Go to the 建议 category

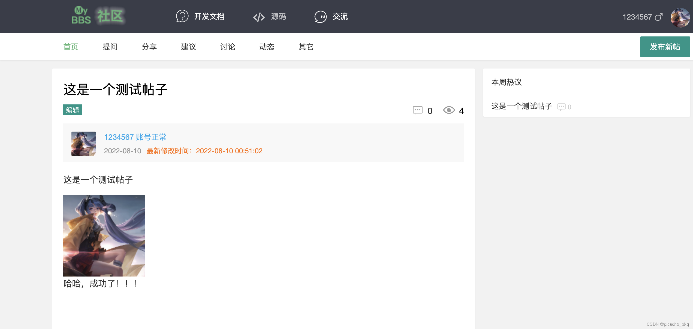[188, 47]
